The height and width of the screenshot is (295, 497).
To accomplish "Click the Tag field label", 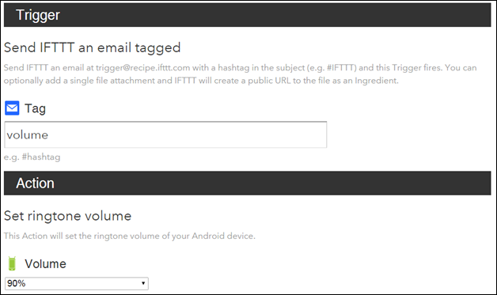I will pyautogui.click(x=35, y=108).
